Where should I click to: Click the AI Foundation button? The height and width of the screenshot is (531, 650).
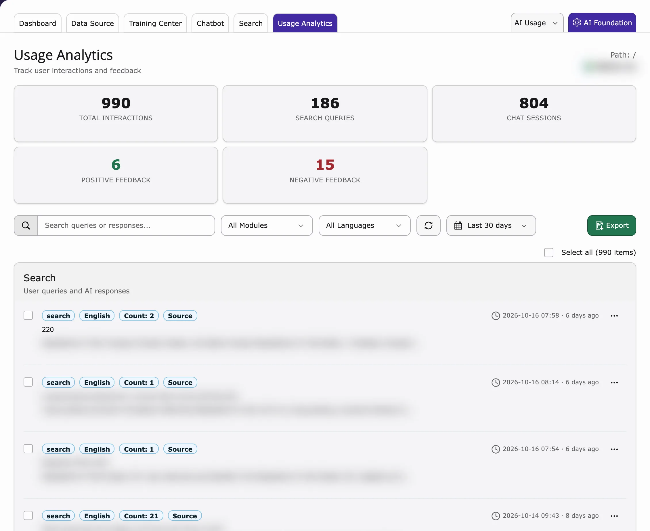coord(602,23)
